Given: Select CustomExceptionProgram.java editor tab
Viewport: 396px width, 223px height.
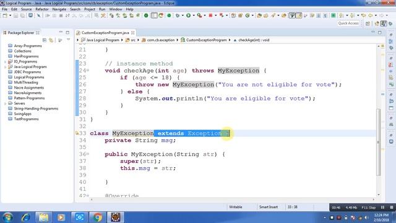Looking at the screenshot, I should [x=105, y=33].
